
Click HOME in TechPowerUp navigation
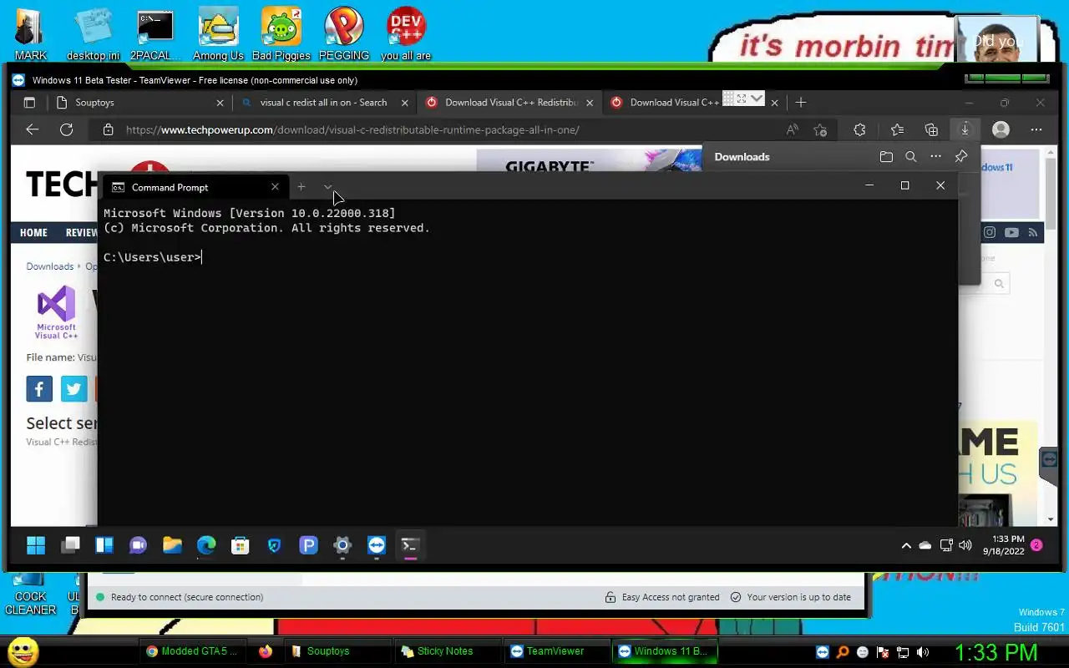pyautogui.click(x=33, y=233)
